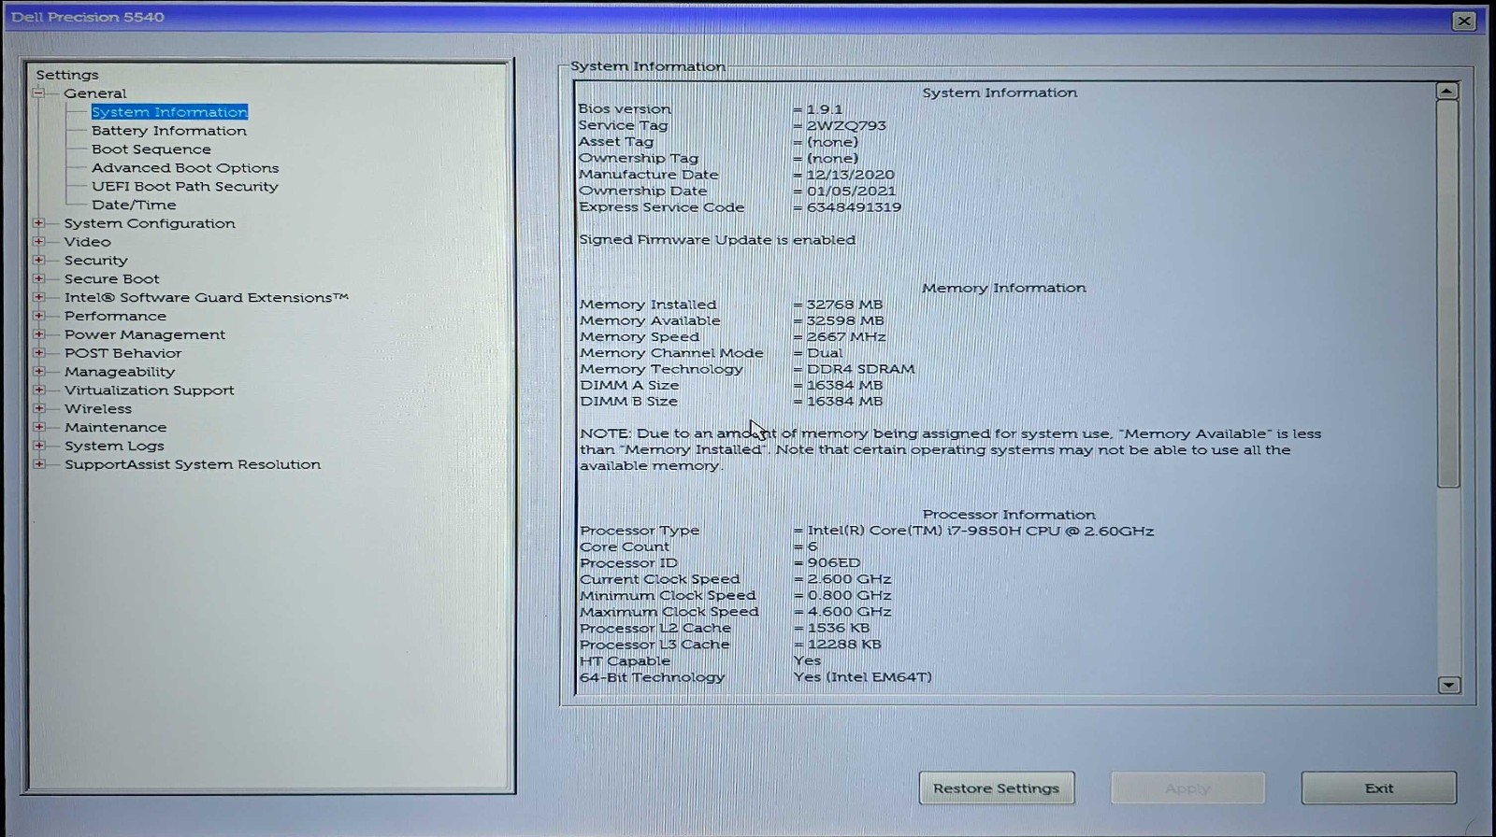Select the Video category label
This screenshot has height=837, width=1496.
[87, 242]
